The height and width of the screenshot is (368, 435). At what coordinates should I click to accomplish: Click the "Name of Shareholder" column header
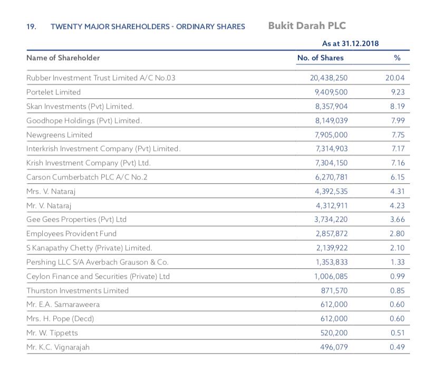point(63,58)
